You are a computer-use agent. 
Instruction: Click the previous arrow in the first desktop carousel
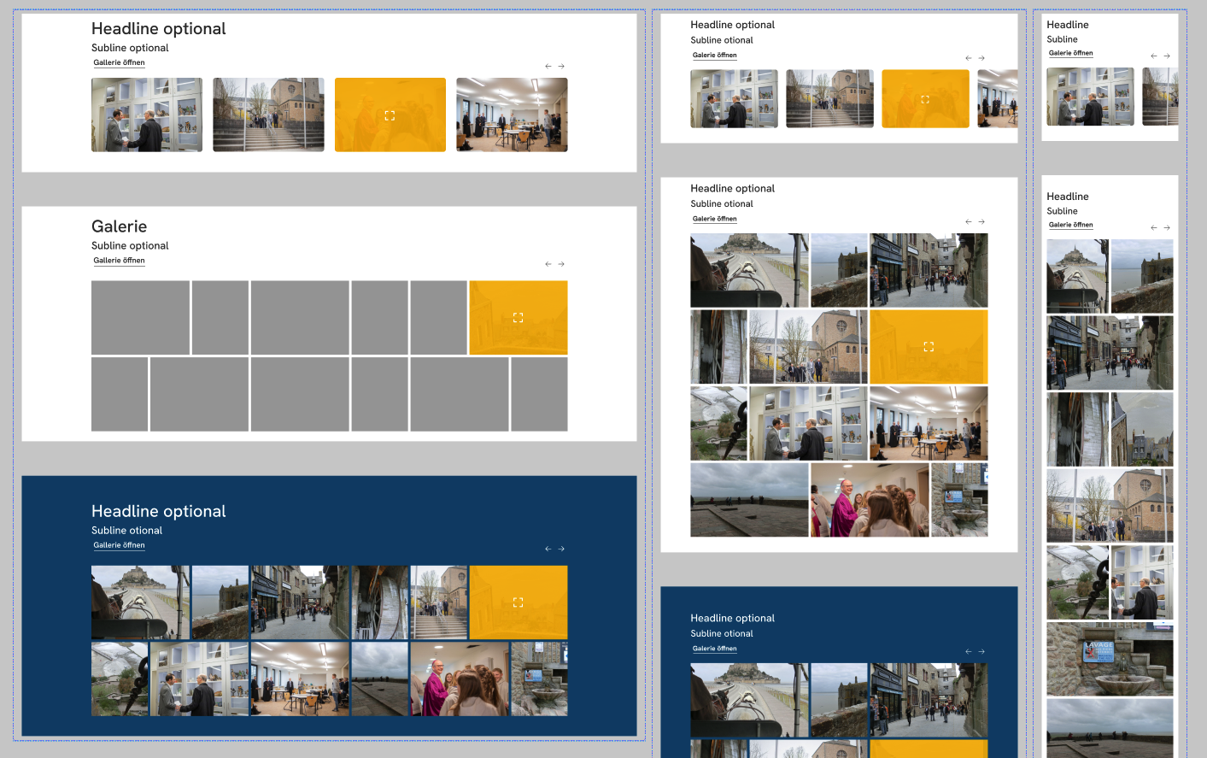[x=548, y=66]
